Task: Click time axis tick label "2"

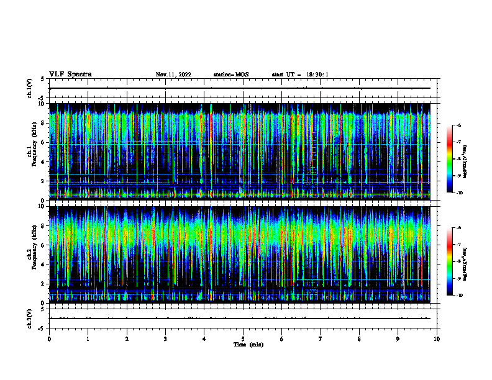Action: pyautogui.click(x=127, y=339)
